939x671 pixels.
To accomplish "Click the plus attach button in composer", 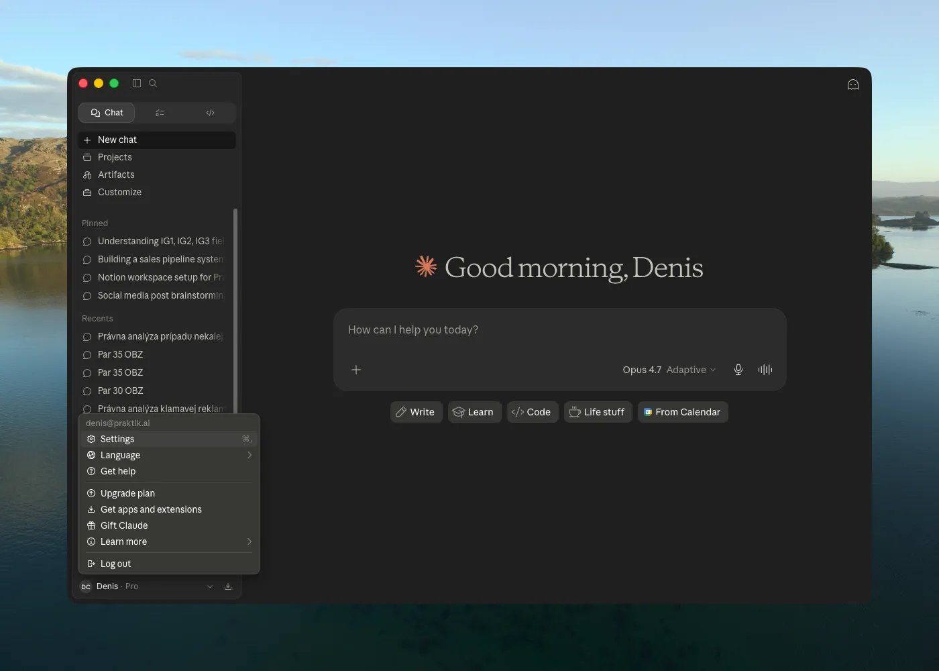I will click(356, 370).
